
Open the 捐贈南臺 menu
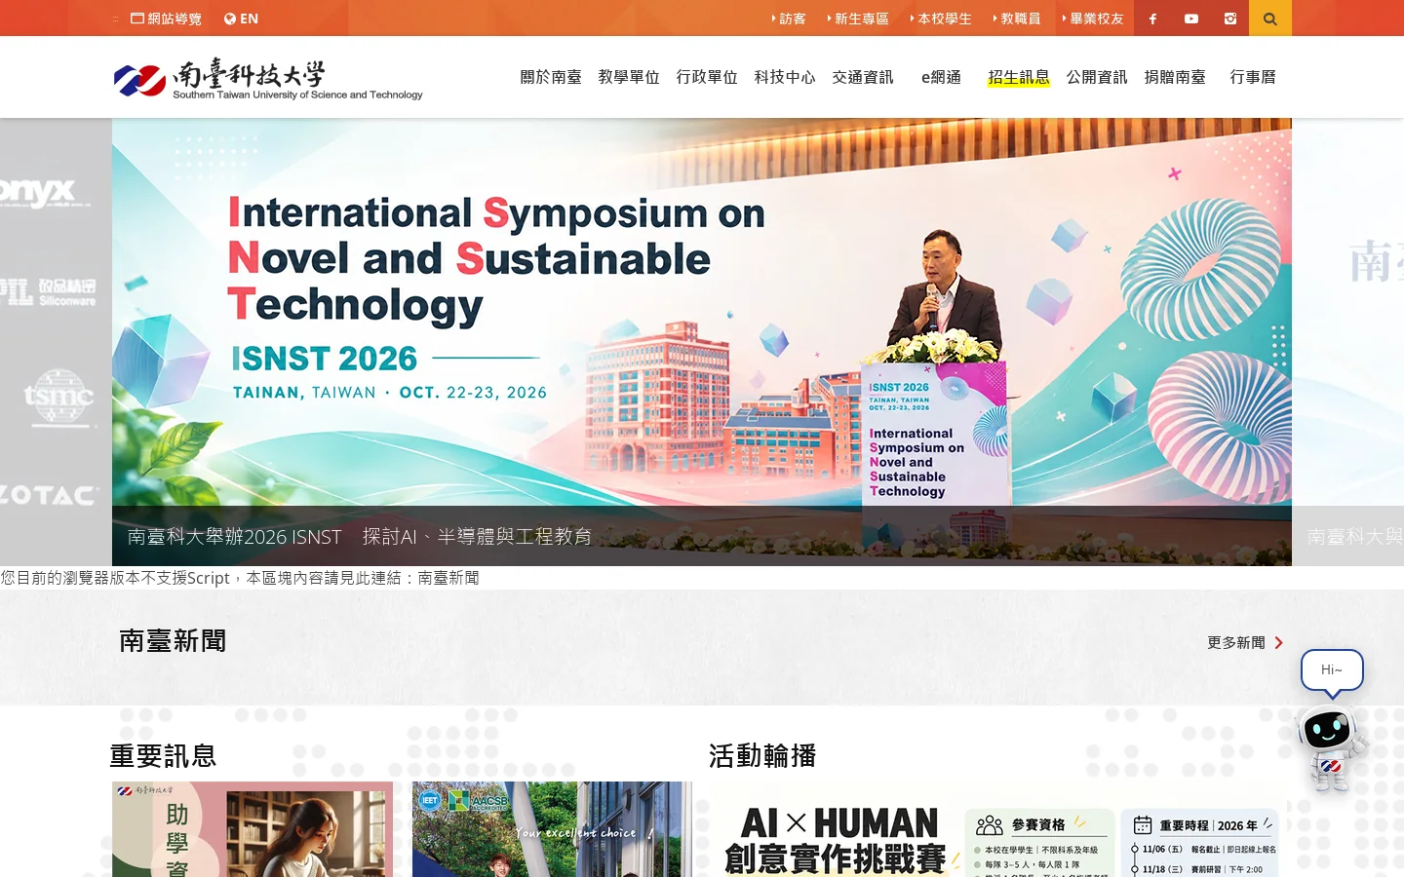[x=1175, y=77]
